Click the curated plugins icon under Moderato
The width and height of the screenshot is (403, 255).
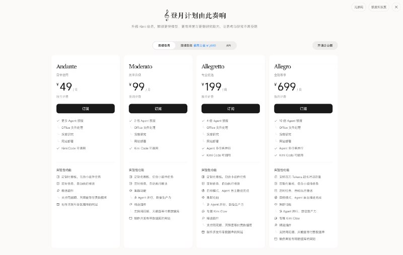click(130, 205)
